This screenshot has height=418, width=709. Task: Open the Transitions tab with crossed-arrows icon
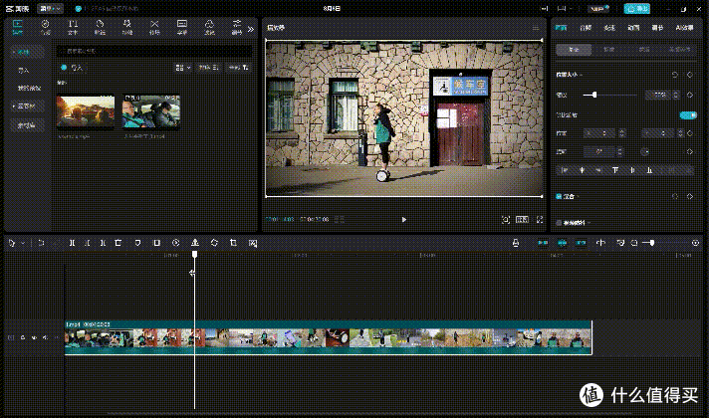pyautogui.click(x=154, y=27)
